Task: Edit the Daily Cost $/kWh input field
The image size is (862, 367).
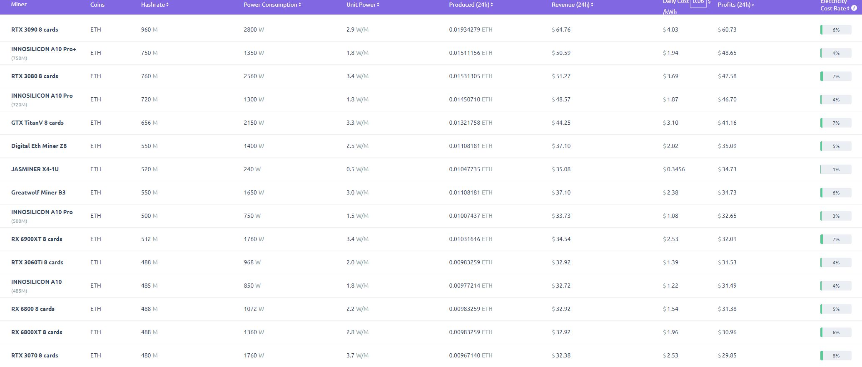Action: [698, 2]
